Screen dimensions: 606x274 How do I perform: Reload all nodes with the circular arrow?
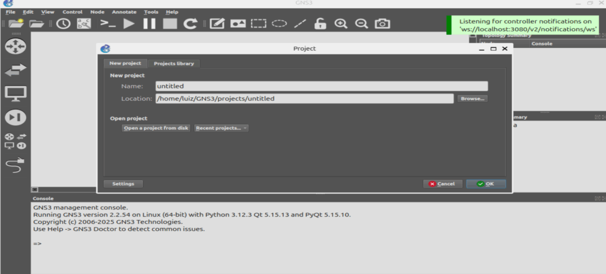pos(190,24)
